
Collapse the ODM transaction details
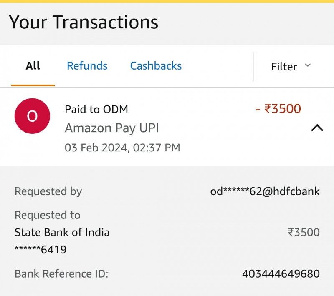(317, 128)
